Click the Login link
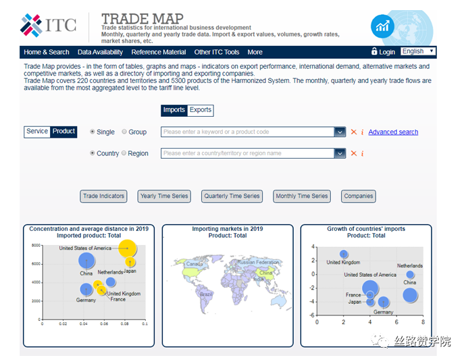This screenshot has height=362, width=466. pos(387,52)
